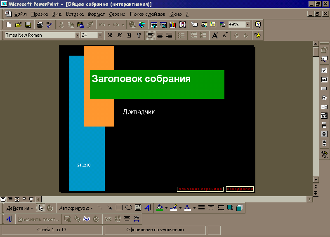Increase font size with large A icon
The width and height of the screenshot is (330, 237).
coord(215,35)
